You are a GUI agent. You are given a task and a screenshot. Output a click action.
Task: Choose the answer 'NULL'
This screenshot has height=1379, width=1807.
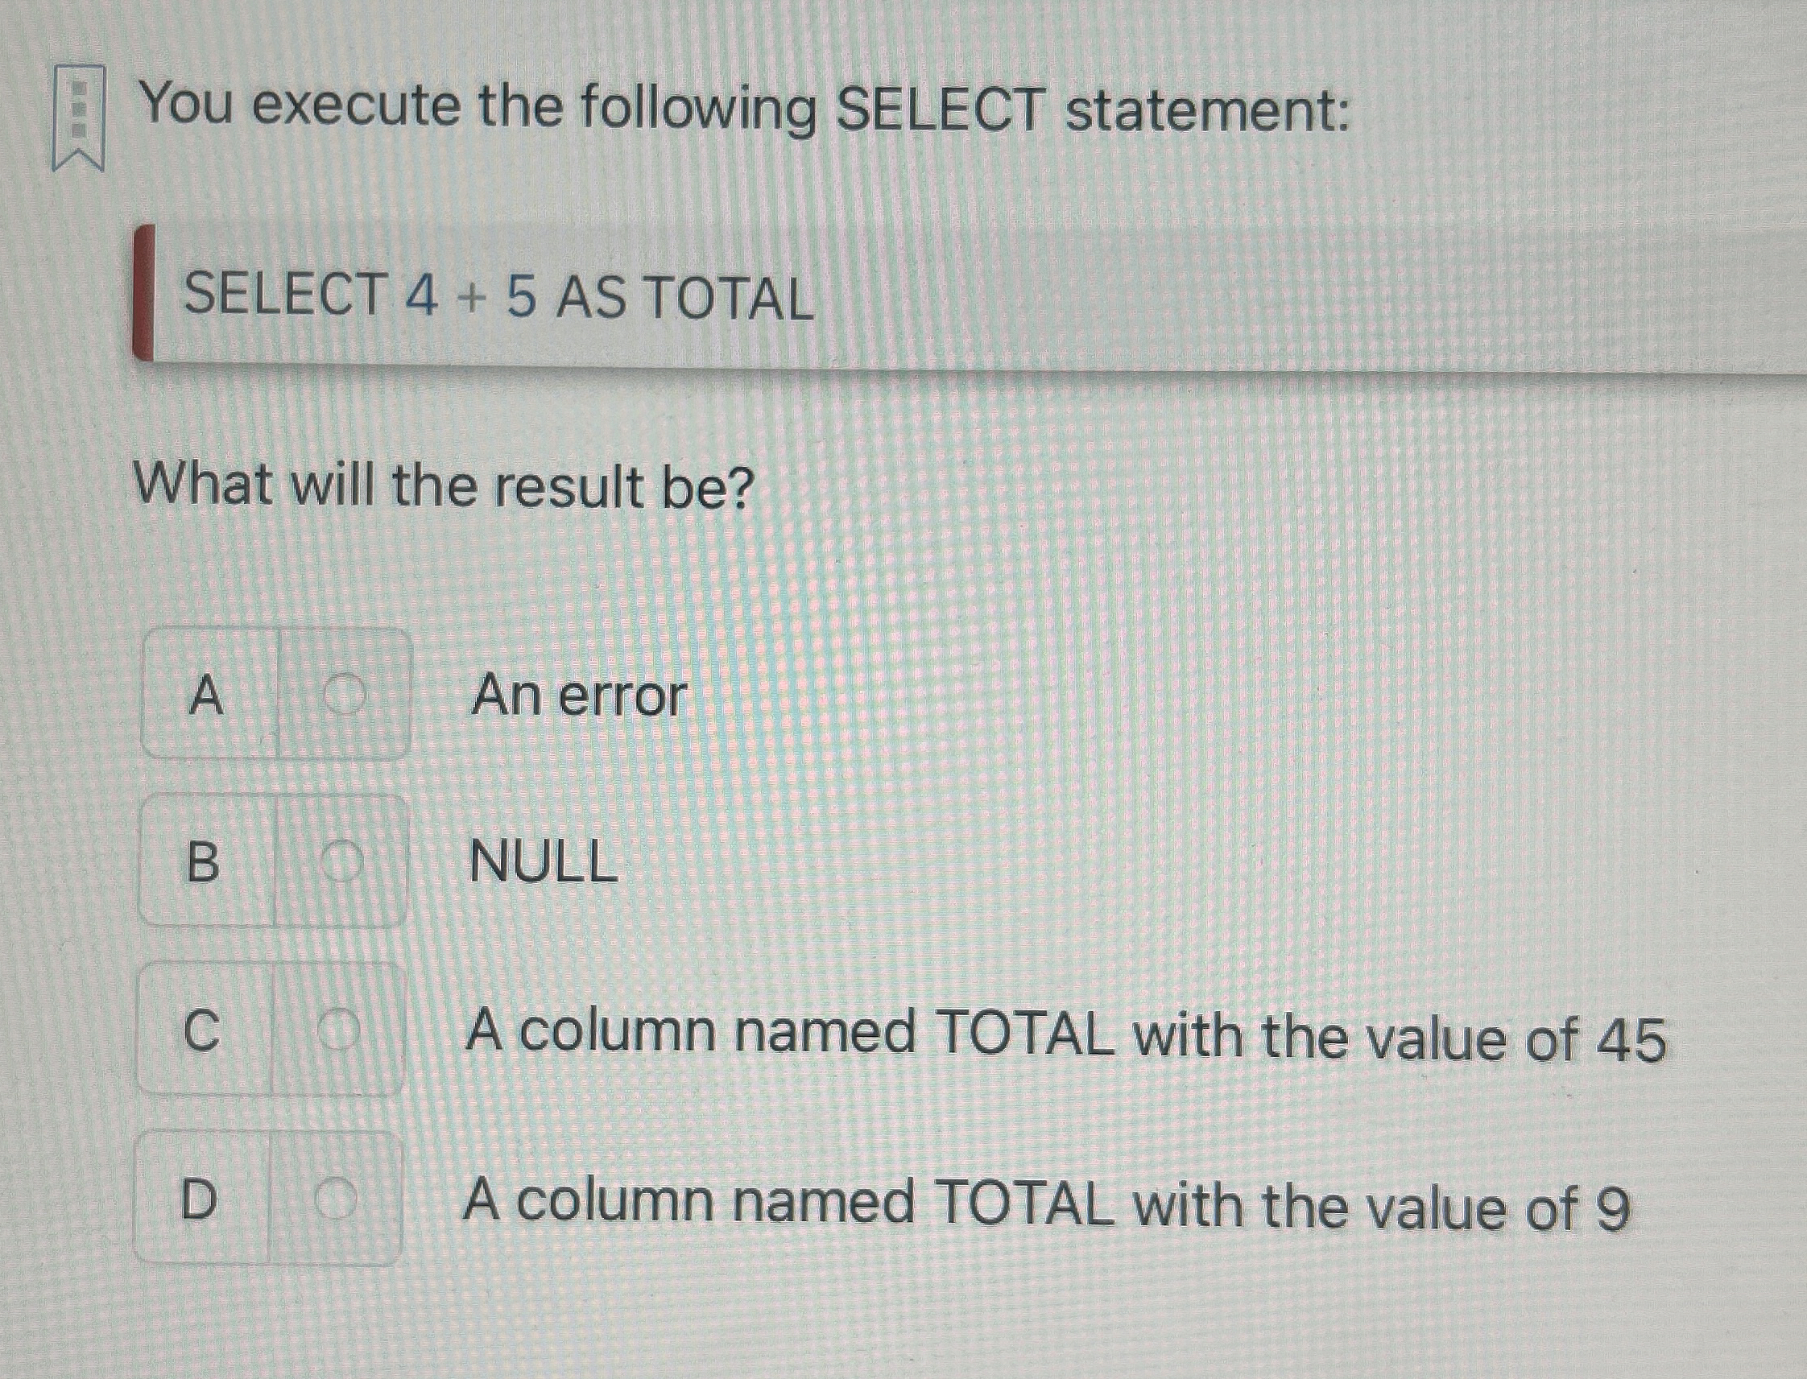click(x=542, y=866)
